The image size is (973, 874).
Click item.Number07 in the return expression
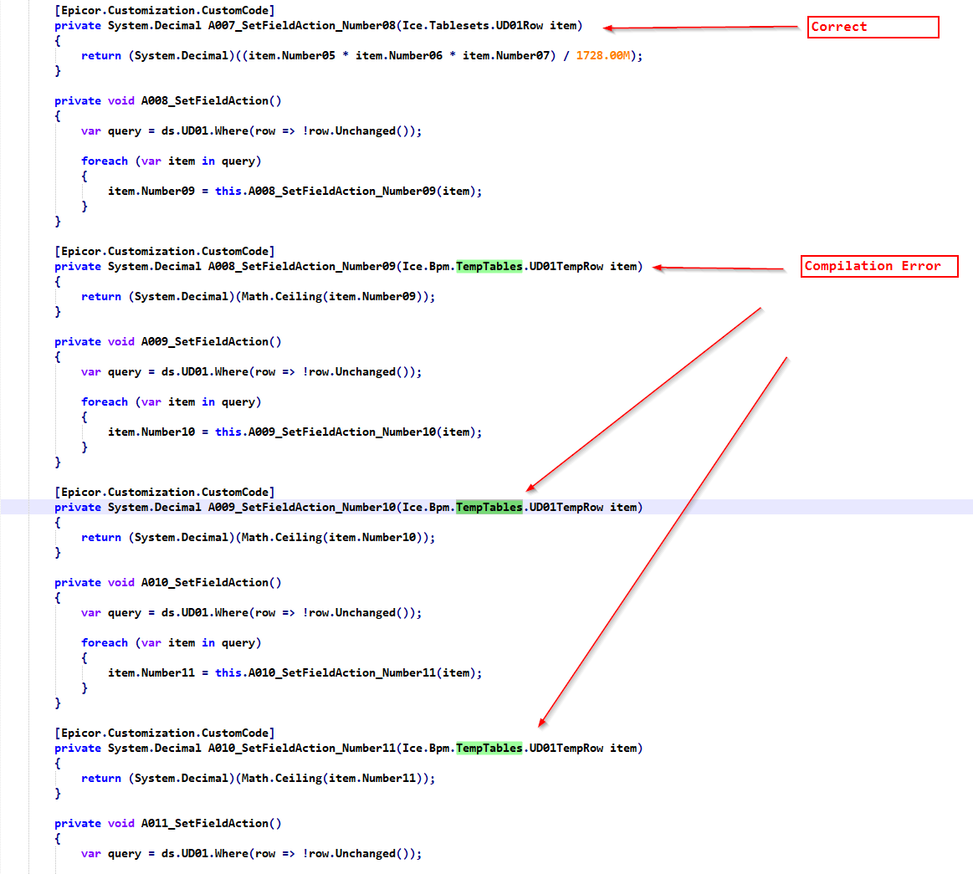point(505,55)
